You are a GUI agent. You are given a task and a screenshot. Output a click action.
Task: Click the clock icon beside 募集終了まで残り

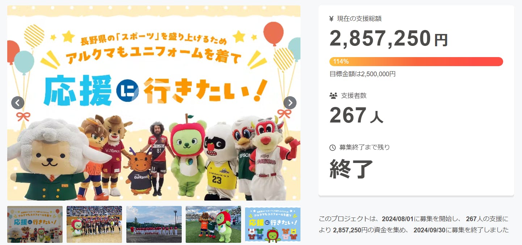[x=332, y=147]
